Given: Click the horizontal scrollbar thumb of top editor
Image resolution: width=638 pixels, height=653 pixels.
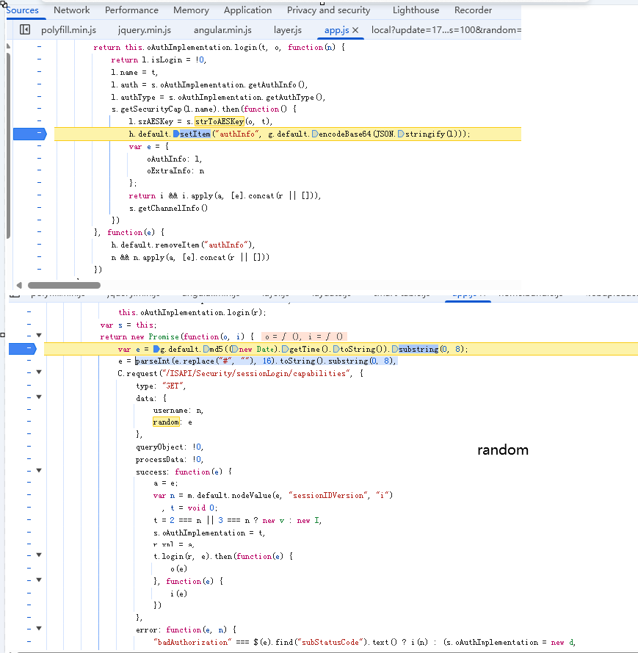Looking at the screenshot, I should (x=64, y=285).
